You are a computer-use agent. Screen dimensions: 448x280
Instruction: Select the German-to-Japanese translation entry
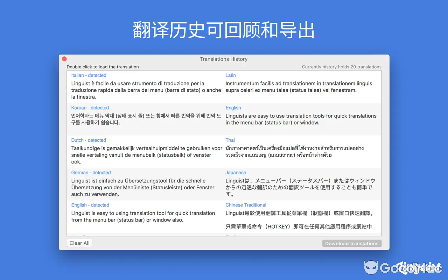click(224, 184)
